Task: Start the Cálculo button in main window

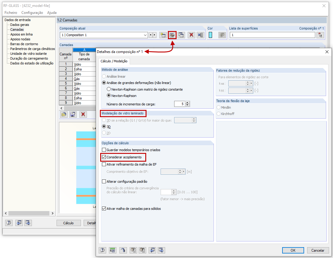Action: click(68, 223)
